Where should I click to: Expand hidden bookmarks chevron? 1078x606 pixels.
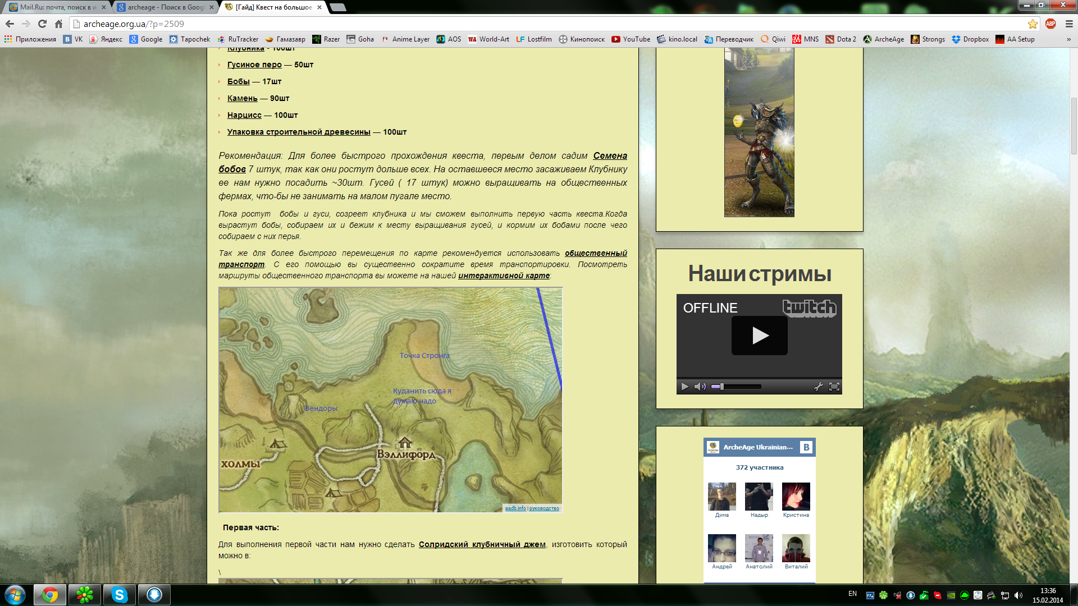point(1068,39)
